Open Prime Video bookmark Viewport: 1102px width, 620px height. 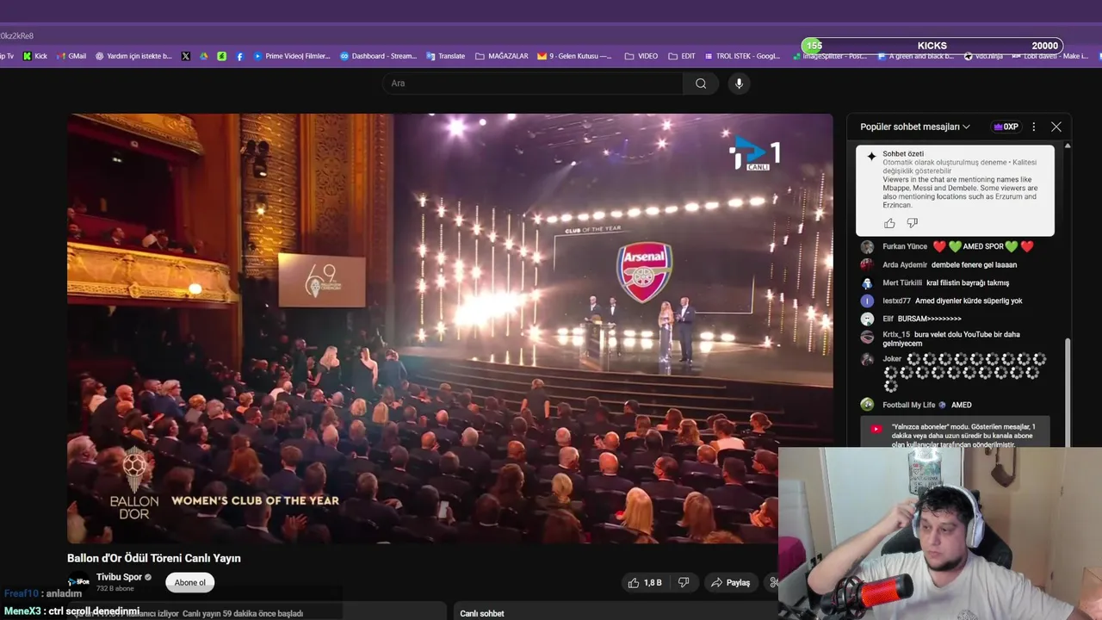(292, 56)
